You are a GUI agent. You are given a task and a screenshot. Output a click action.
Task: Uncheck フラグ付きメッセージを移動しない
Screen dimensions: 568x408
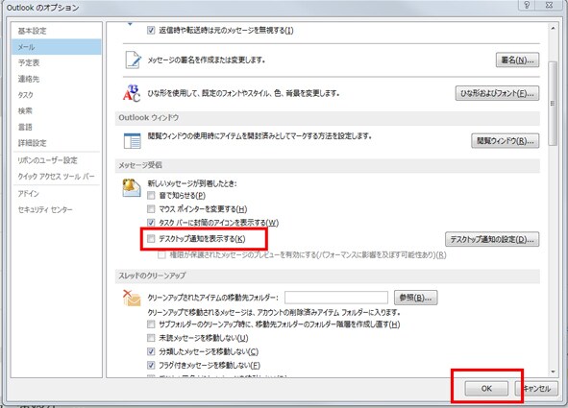click(151, 366)
